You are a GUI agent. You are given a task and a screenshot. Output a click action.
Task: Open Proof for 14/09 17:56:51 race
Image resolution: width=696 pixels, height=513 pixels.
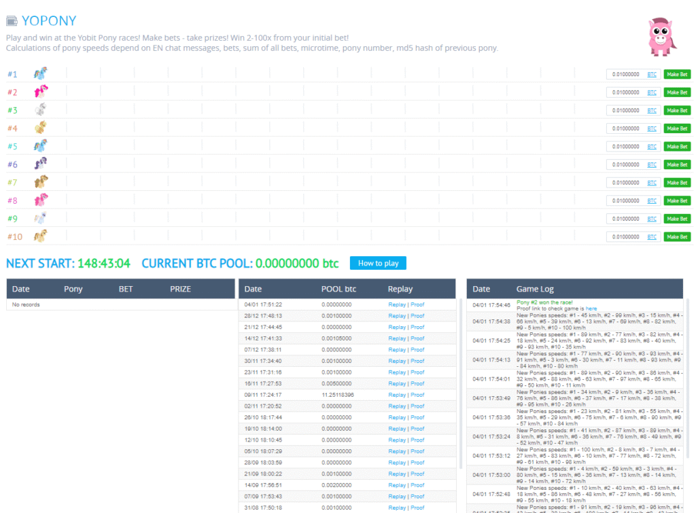coord(417,485)
